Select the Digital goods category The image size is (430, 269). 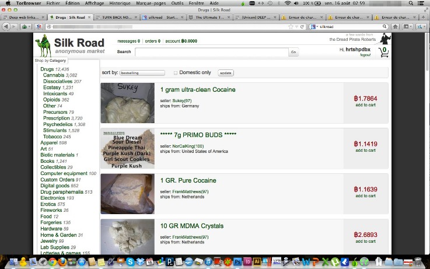55,186
